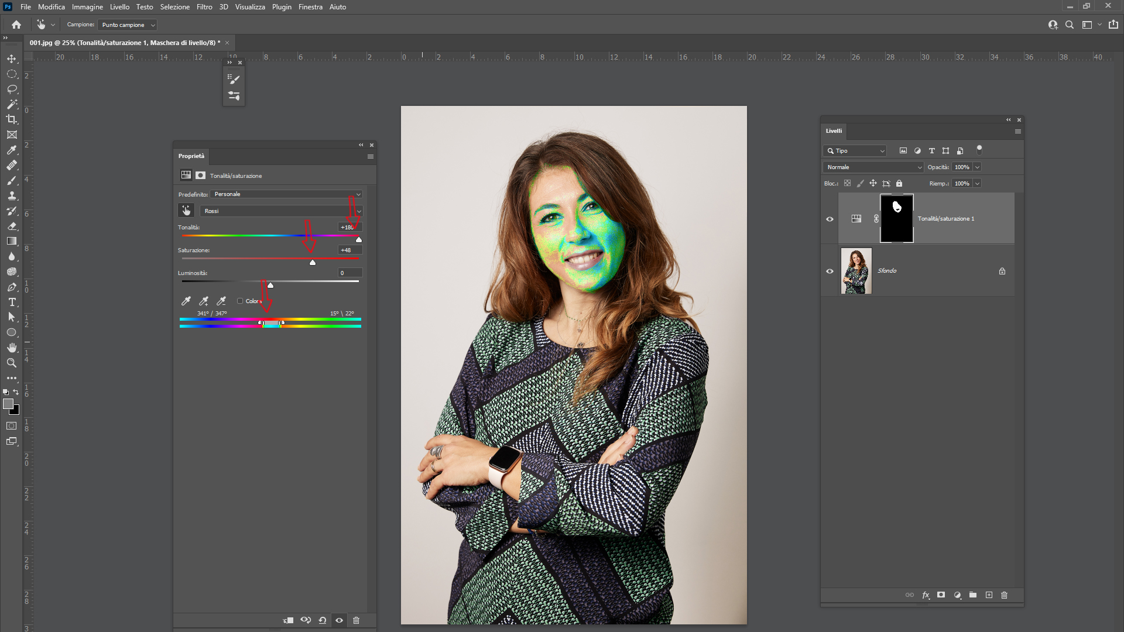This screenshot has height=632, width=1124.
Task: Toggle visibility of Sfondo layer
Action: (830, 271)
